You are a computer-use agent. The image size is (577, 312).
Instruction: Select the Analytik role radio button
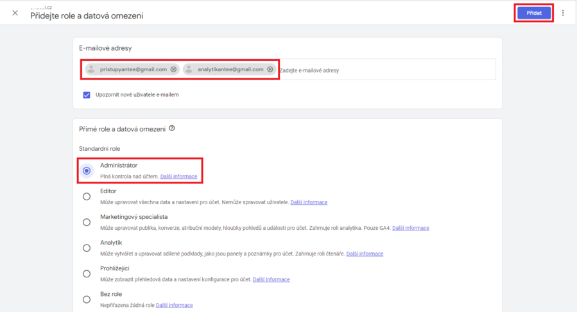click(x=87, y=248)
